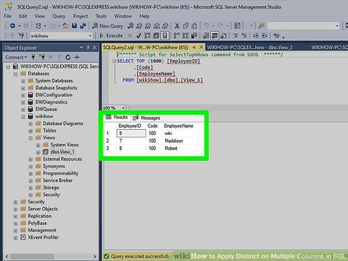Click the Find in Files icon
Image resolution: width=348 pixels, height=261 pixels.
tap(261, 26)
